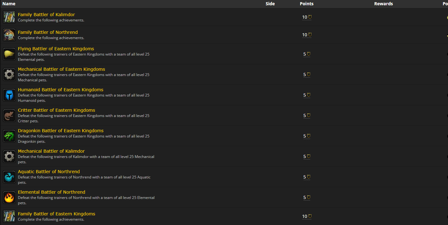Click Mechanical Battler of Kalimdor gear icon
This screenshot has height=225, width=448.
tap(9, 156)
